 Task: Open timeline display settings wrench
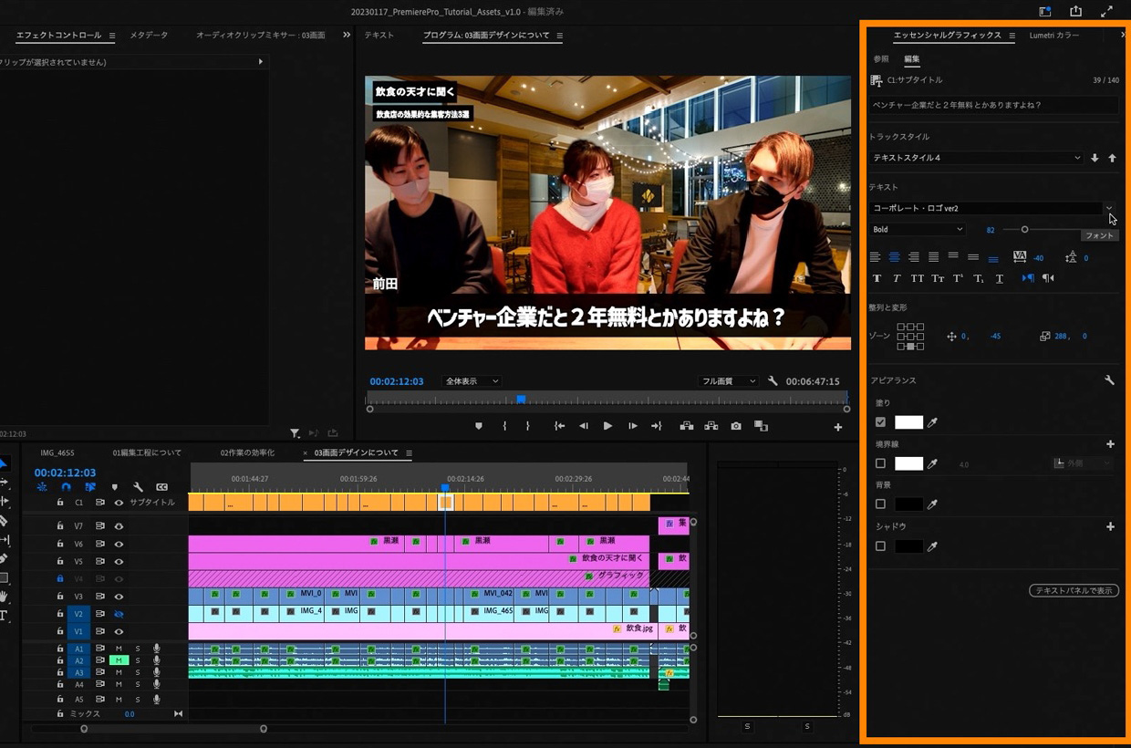coord(138,487)
